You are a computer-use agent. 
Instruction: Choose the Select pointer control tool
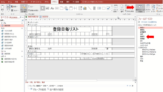point(43,8)
